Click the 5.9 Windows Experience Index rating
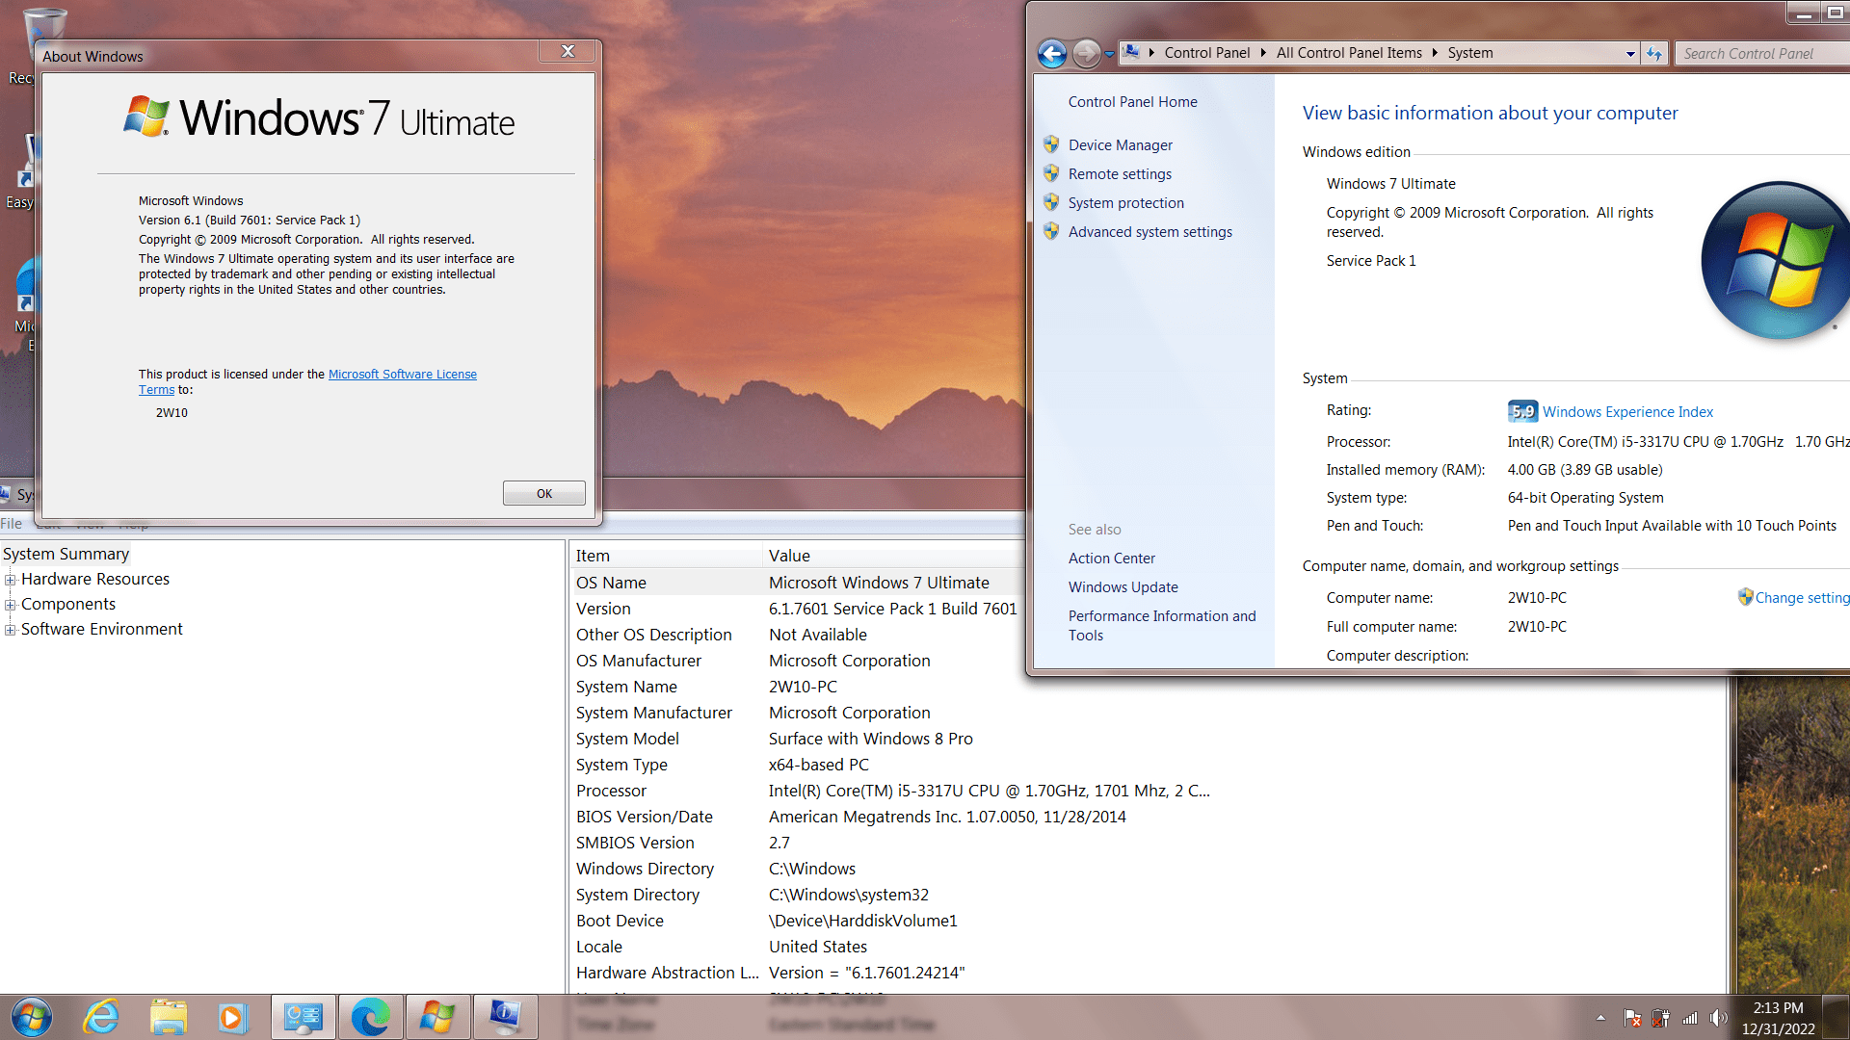Viewport: 1850px width, 1040px height. tap(1522, 410)
